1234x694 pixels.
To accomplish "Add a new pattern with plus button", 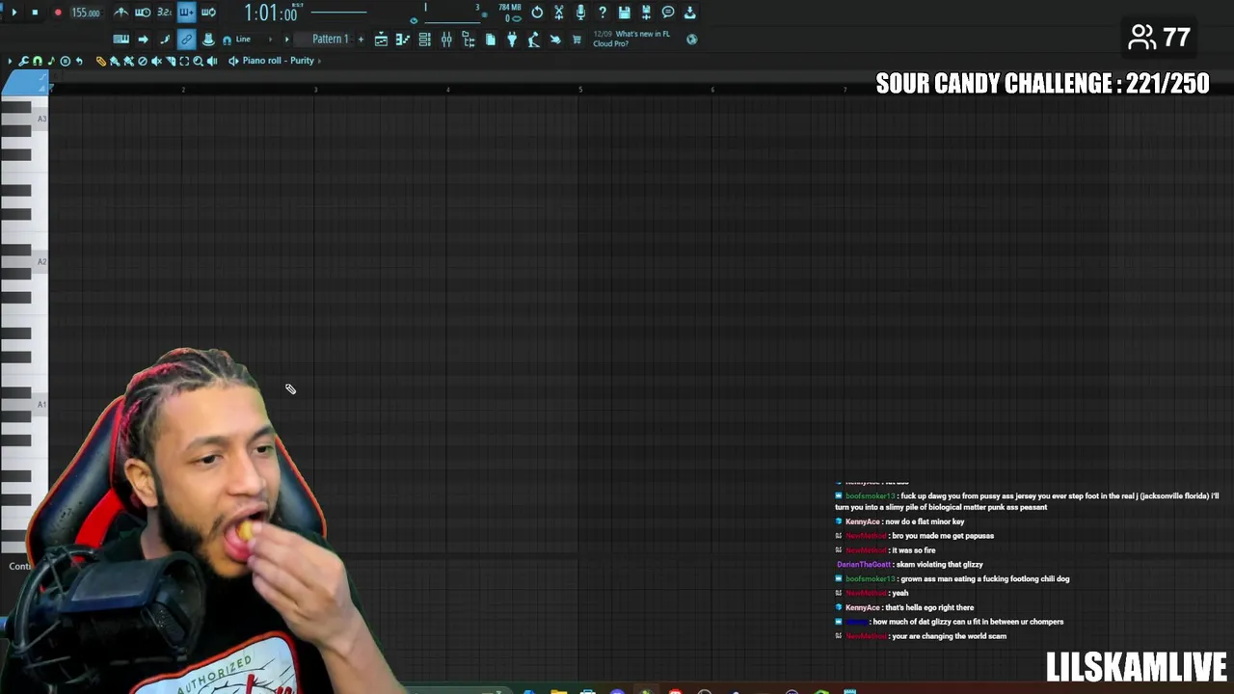I will 361,40.
